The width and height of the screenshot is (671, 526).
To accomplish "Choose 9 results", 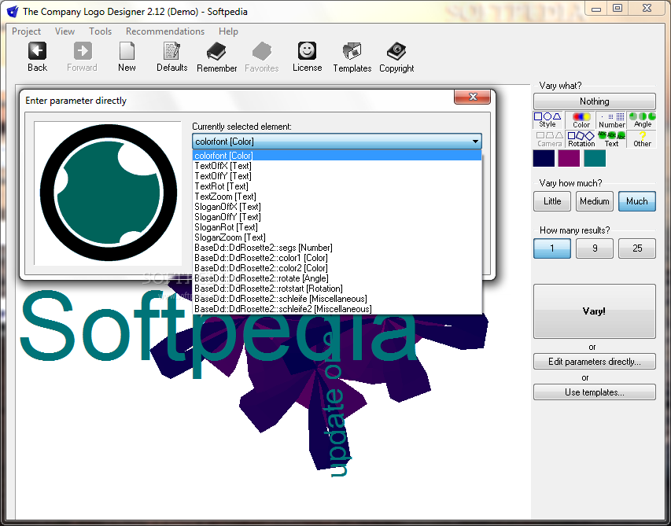I will 595,248.
